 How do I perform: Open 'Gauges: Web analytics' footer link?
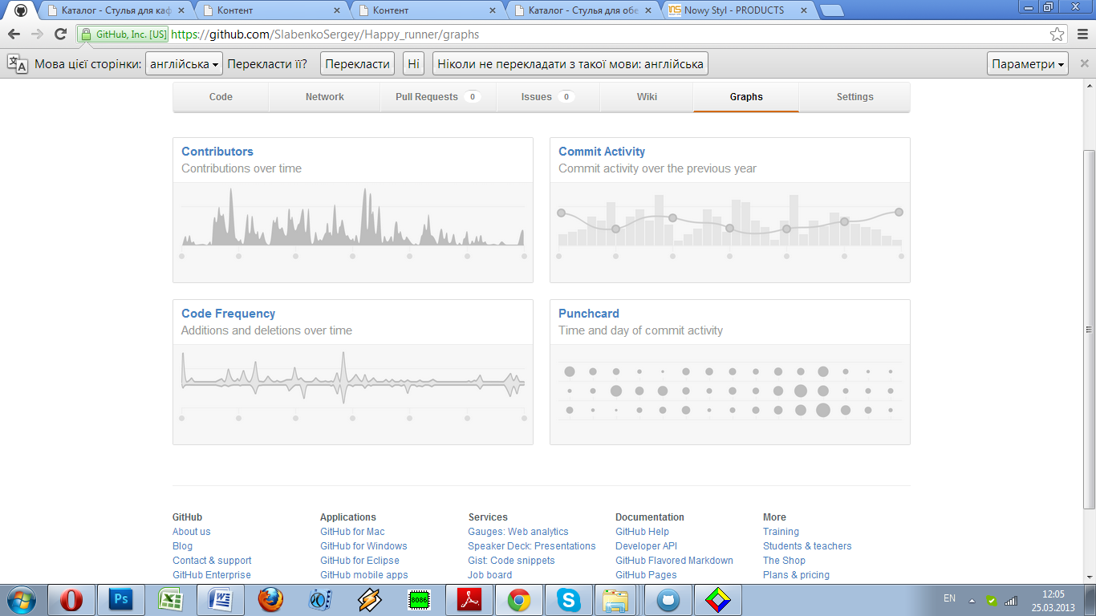pyautogui.click(x=518, y=532)
